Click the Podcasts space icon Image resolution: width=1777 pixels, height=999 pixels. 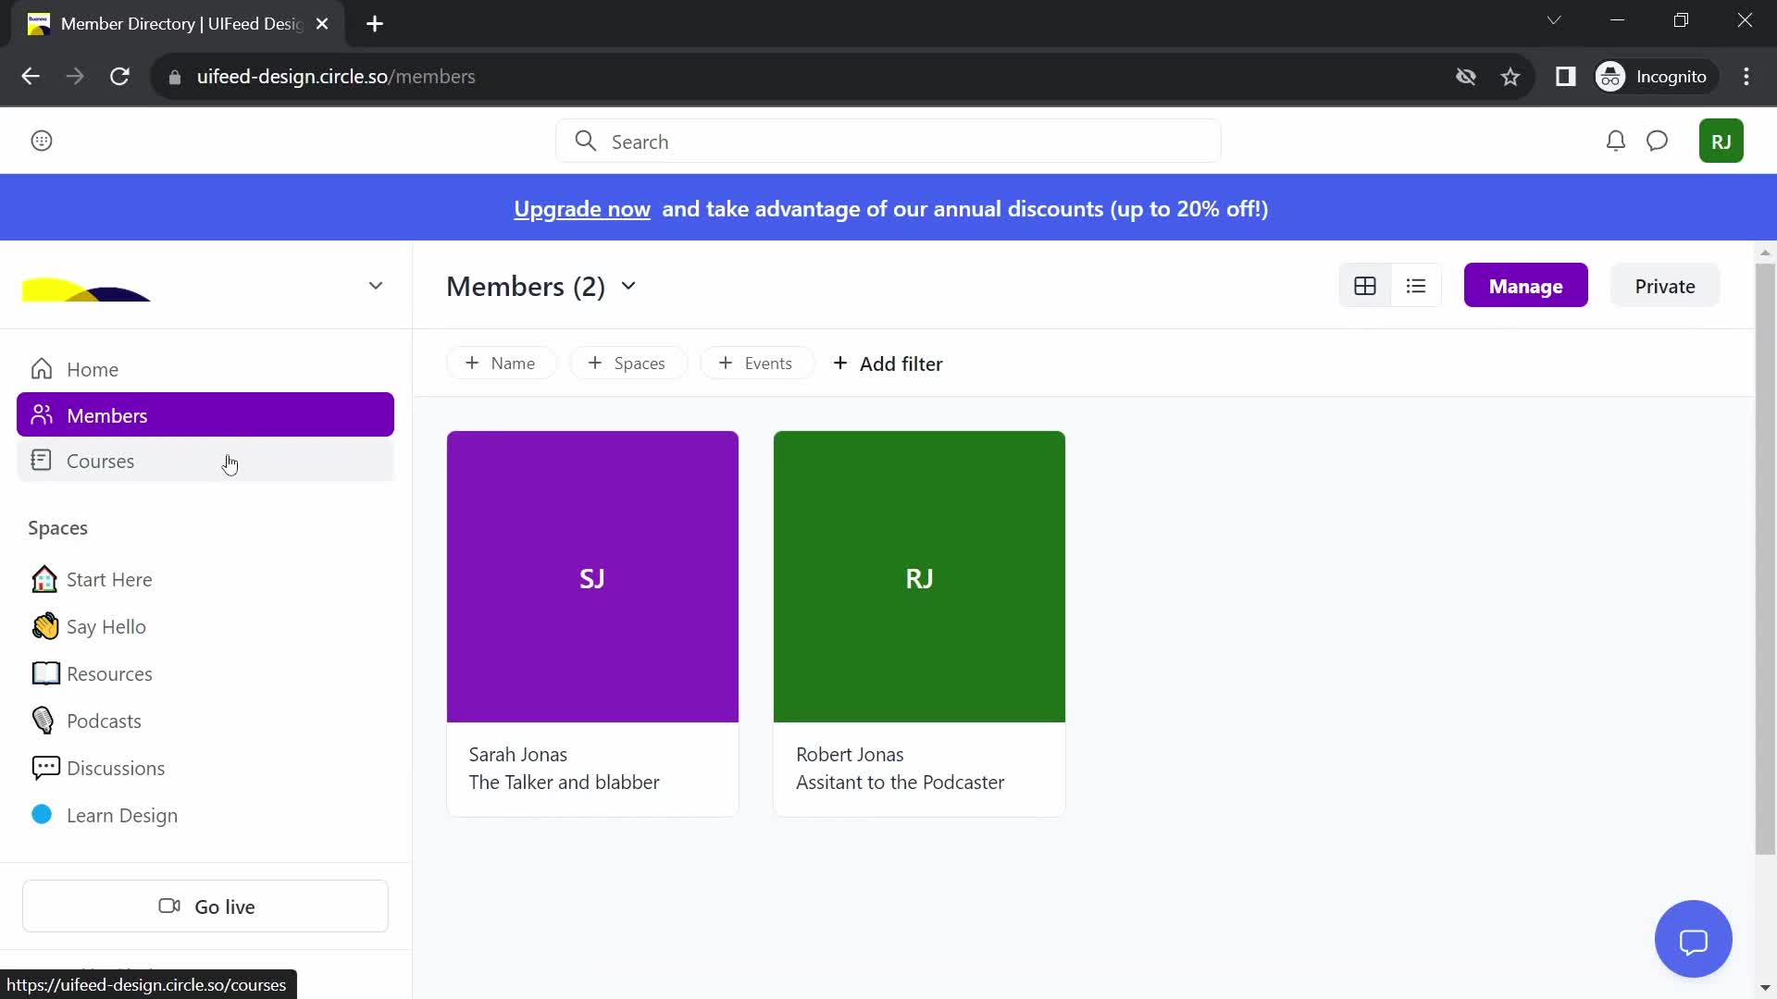[x=43, y=720]
